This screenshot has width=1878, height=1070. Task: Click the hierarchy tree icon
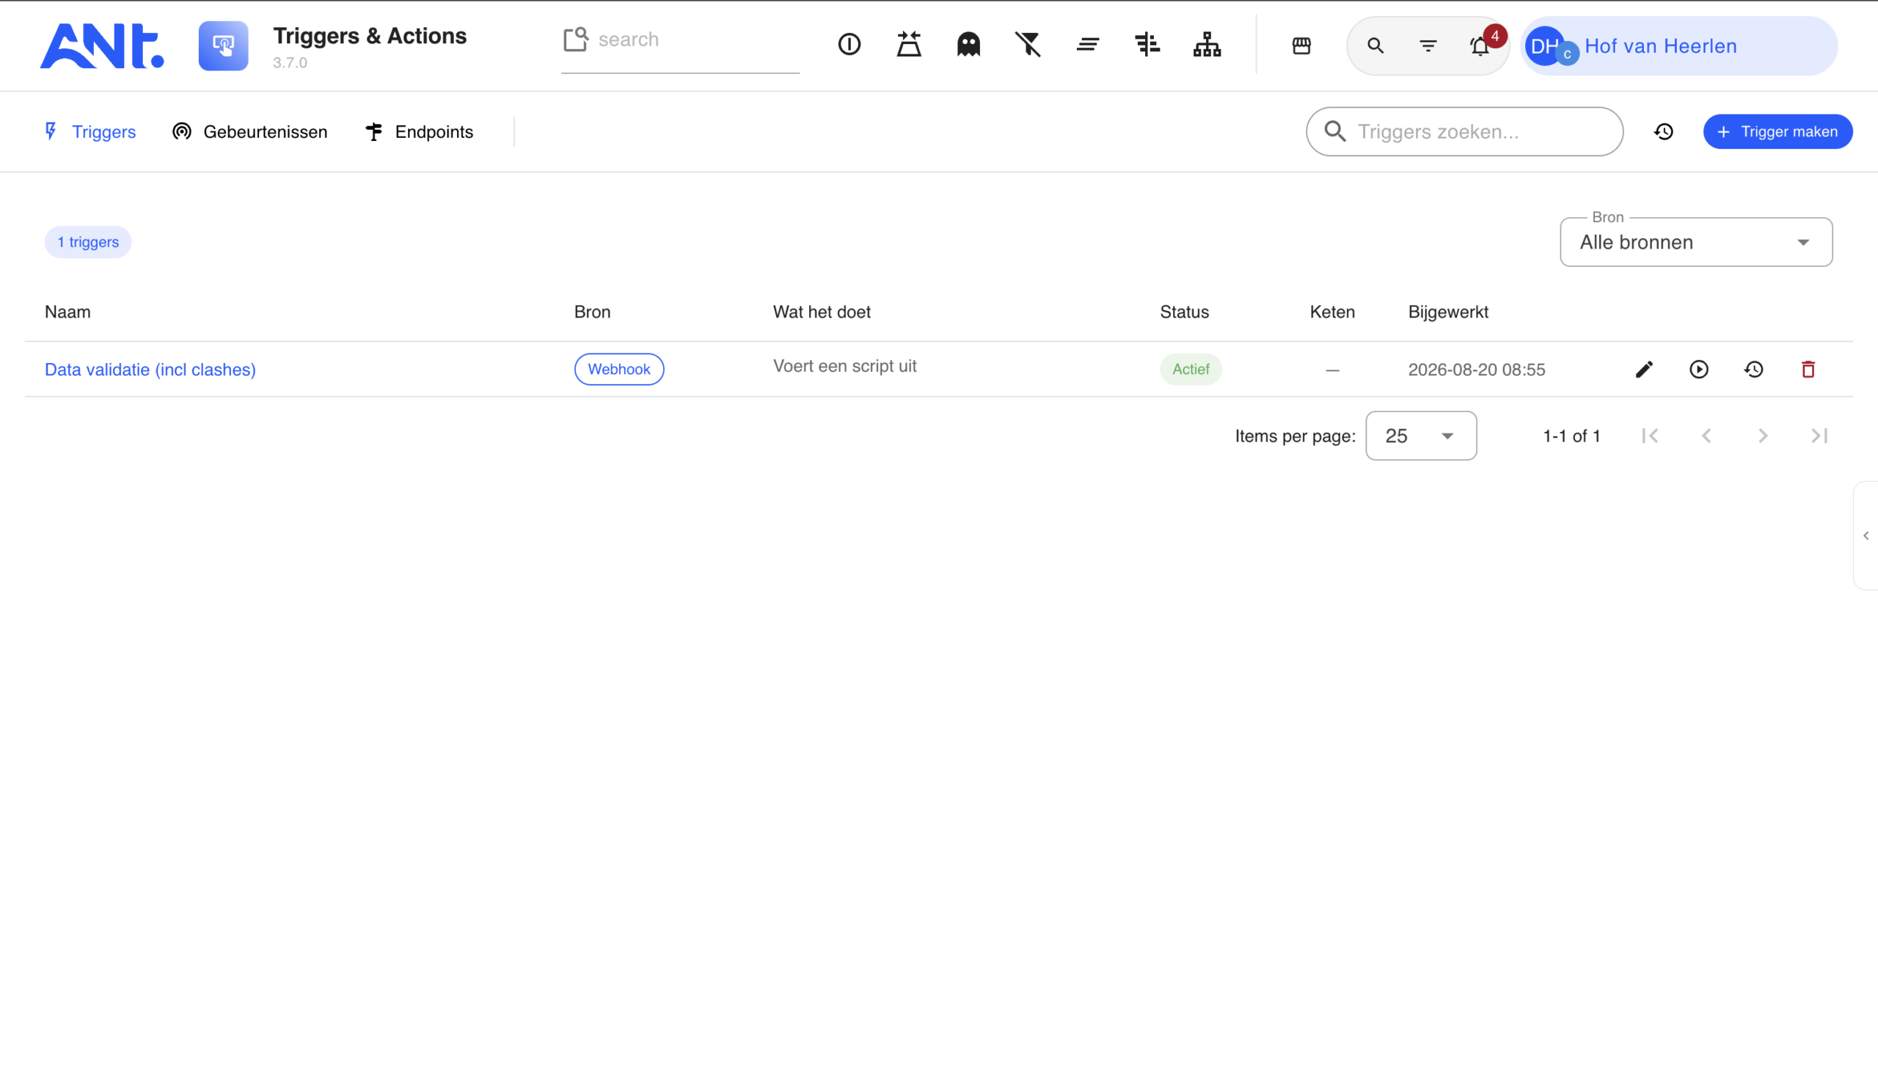(x=1206, y=45)
